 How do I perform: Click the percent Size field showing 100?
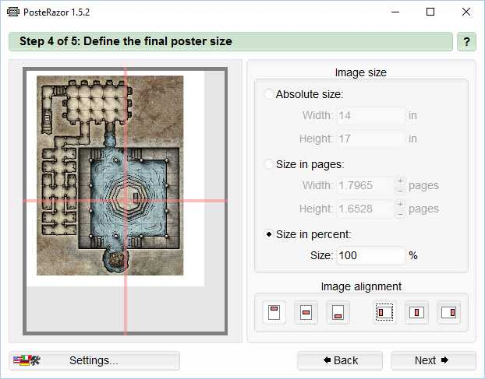(371, 255)
